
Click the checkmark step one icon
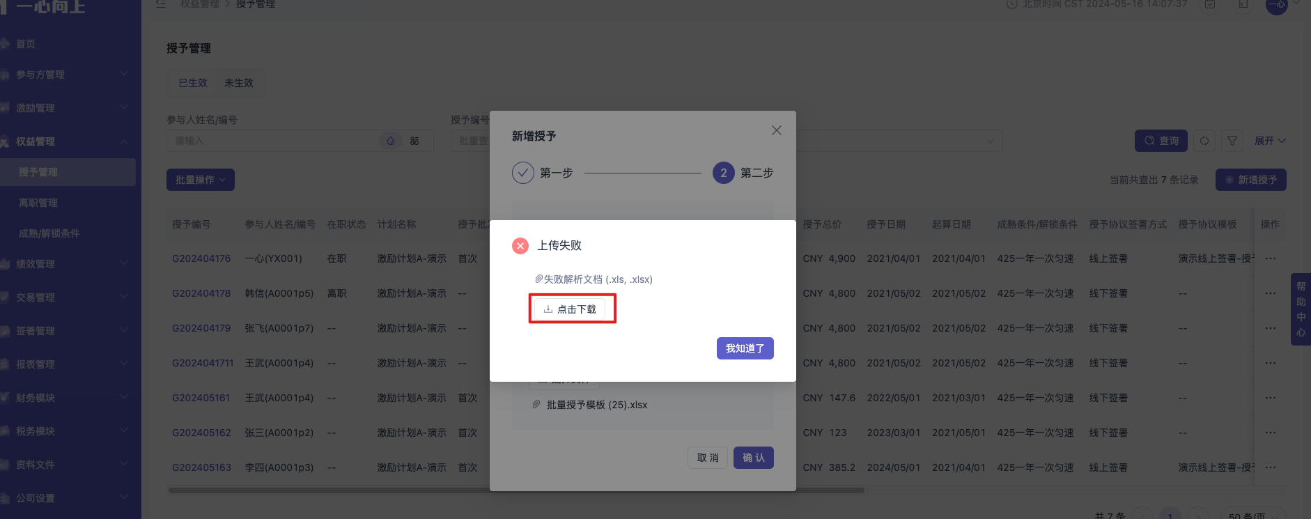(523, 173)
